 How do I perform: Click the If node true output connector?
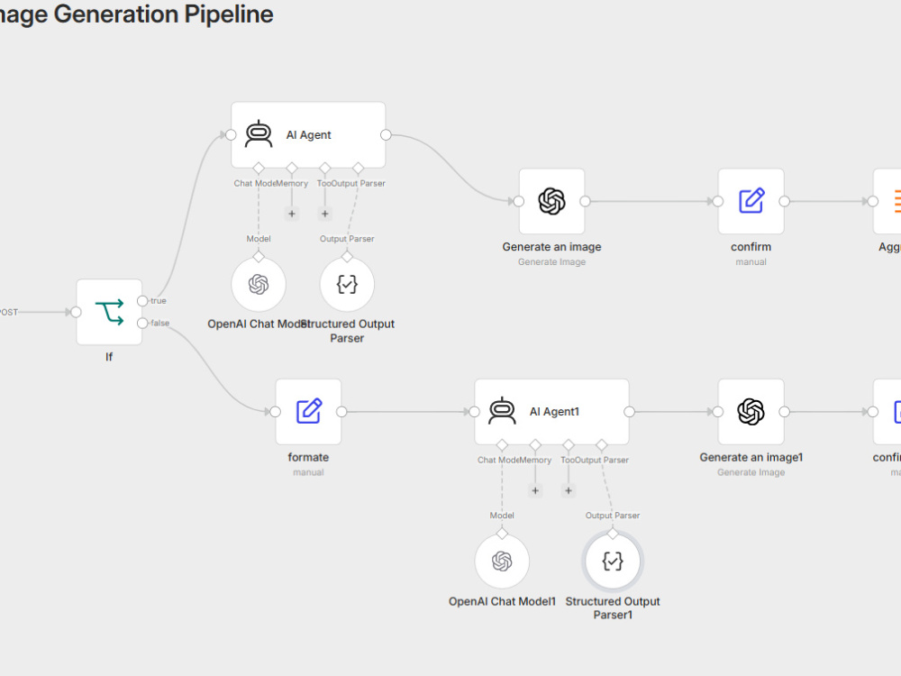(142, 301)
